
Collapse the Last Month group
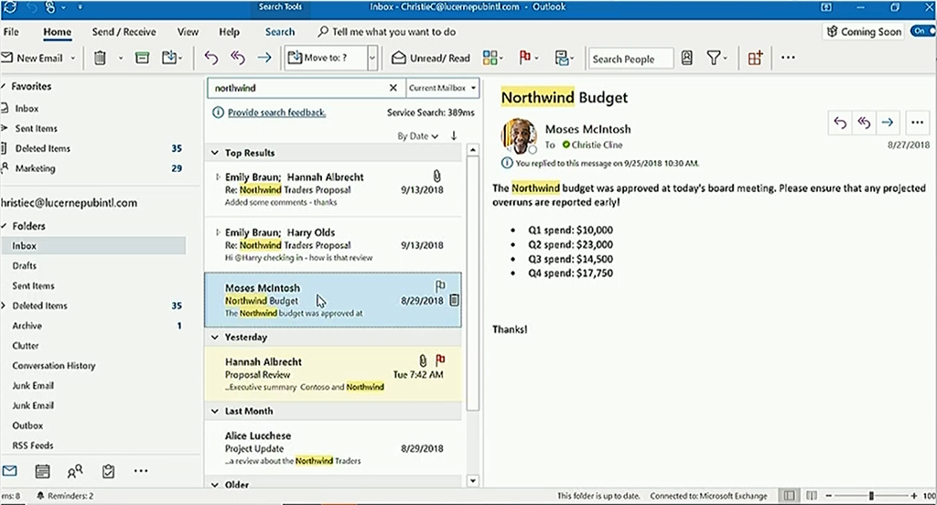[215, 411]
